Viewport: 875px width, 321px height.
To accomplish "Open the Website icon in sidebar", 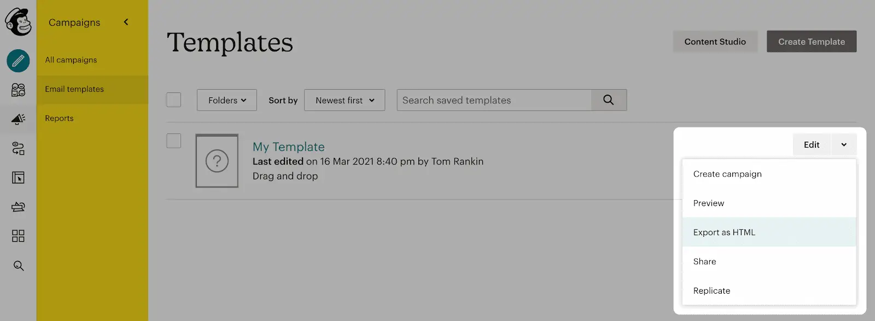I will (18, 177).
